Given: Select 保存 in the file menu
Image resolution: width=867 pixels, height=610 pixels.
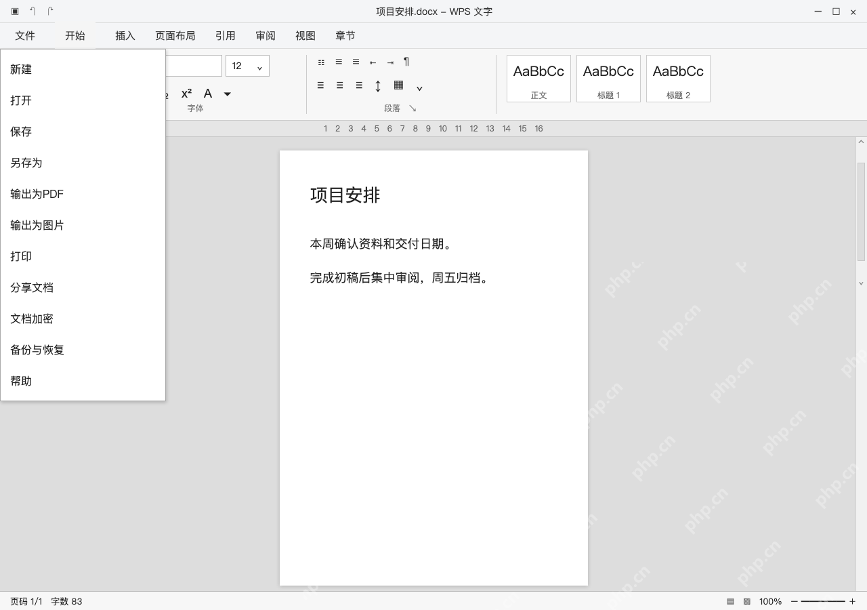Looking at the screenshot, I should pyautogui.click(x=83, y=131).
